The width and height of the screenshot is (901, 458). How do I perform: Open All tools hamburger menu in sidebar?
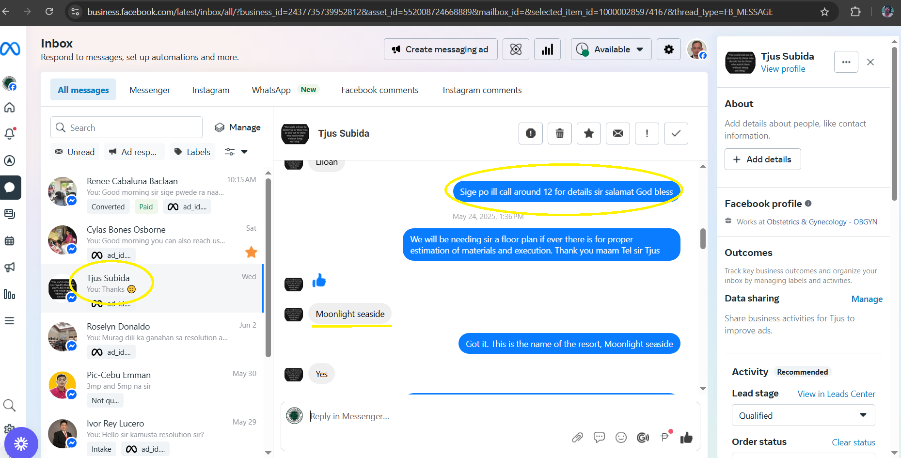(x=10, y=321)
